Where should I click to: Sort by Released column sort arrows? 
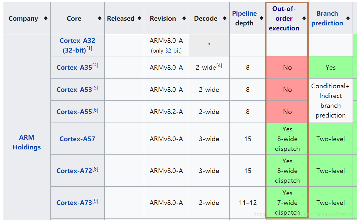[139, 18]
